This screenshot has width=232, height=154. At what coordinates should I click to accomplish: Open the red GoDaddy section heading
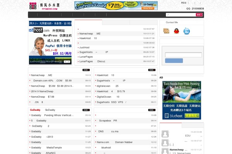click(x=35, y=110)
